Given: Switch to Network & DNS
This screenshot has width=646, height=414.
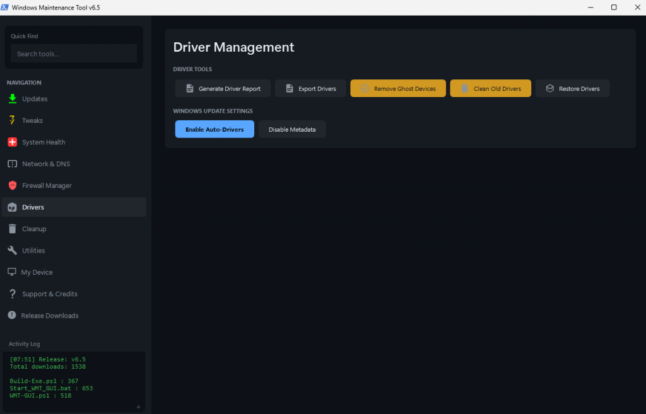Looking at the screenshot, I should tap(74, 164).
